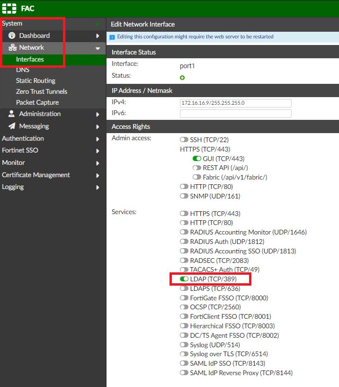Open the Logging menu
The height and width of the screenshot is (387, 339).
click(13, 187)
